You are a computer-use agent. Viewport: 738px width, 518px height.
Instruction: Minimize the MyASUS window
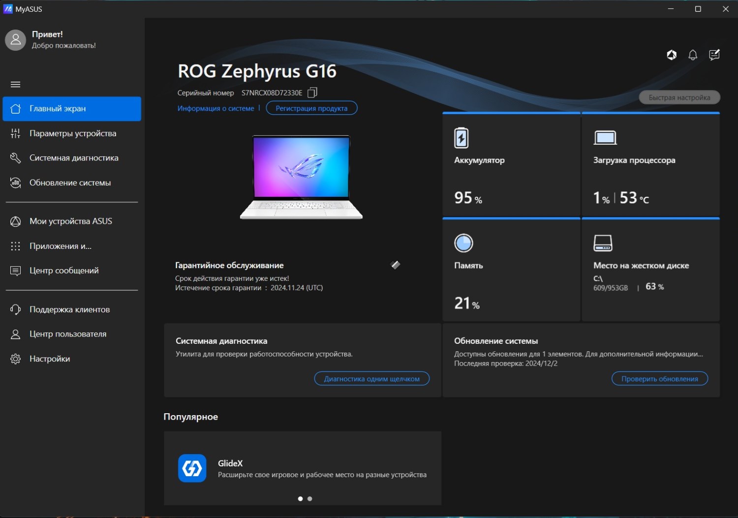671,9
